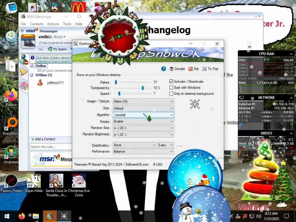Adjust the Flakes slider handle
The height and width of the screenshot is (222, 296).
tap(116, 82)
